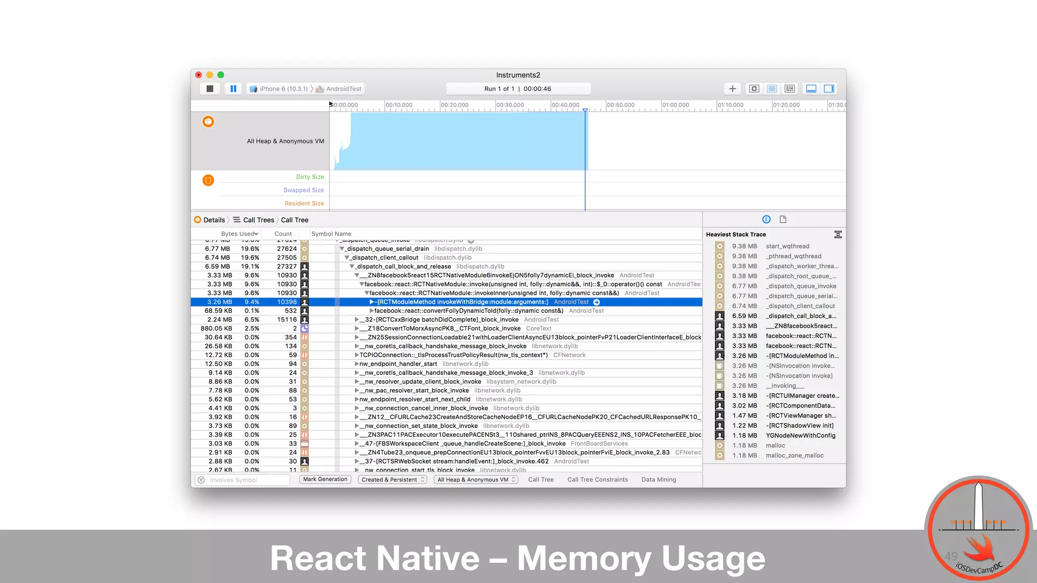Image resolution: width=1037 pixels, height=583 pixels.
Task: Open the Created & Persistent dropdown
Action: pos(393,480)
